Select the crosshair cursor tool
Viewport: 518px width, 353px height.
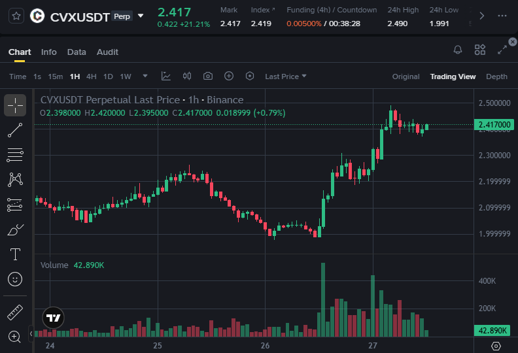[15, 105]
